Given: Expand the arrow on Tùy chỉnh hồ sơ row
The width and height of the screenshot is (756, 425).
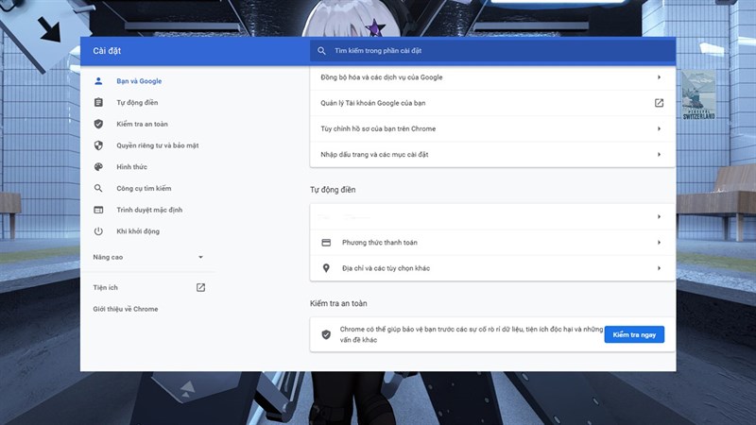Looking at the screenshot, I should click(659, 128).
